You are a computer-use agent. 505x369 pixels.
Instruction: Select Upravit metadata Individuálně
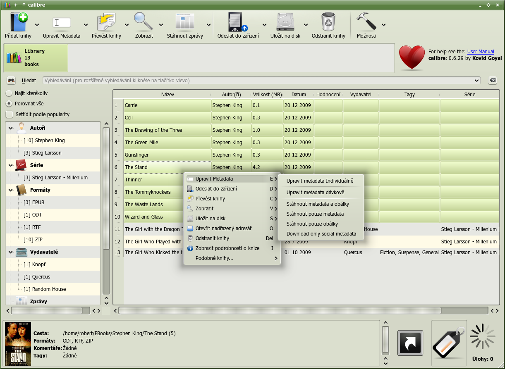coord(320,181)
